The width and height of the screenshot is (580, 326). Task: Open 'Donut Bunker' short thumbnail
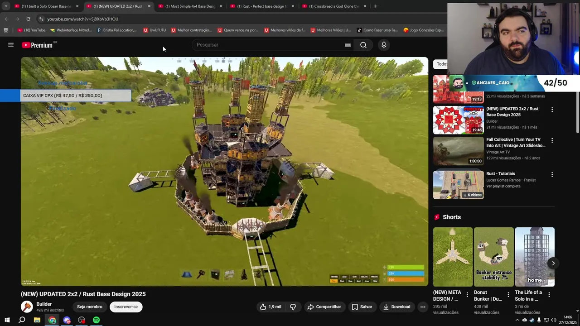[494, 257]
